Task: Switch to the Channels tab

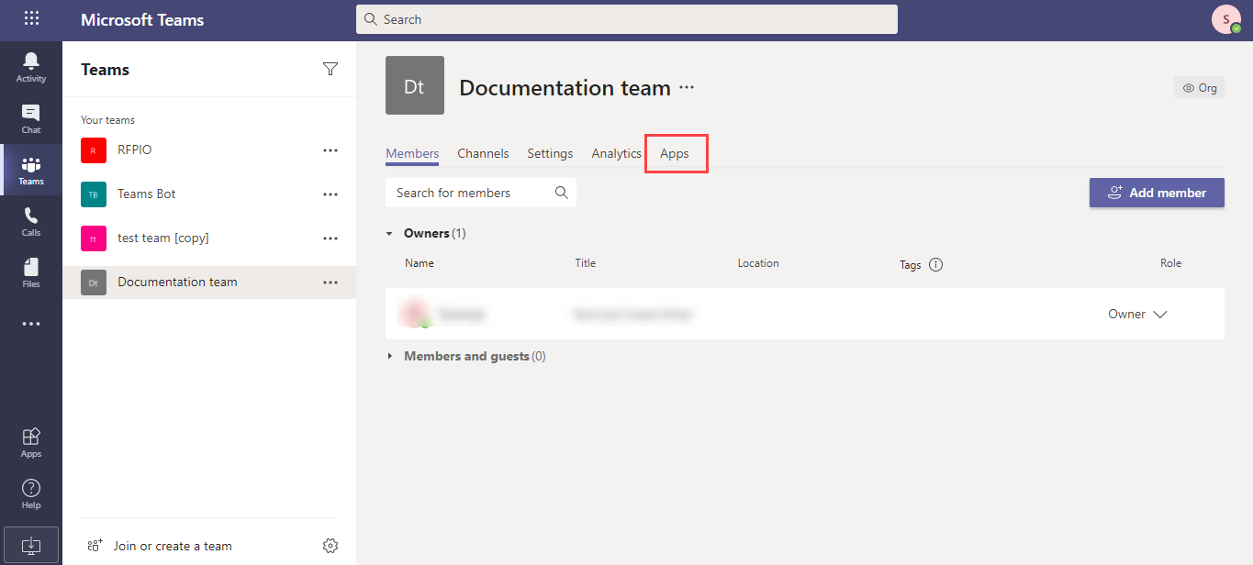Action: (x=483, y=153)
